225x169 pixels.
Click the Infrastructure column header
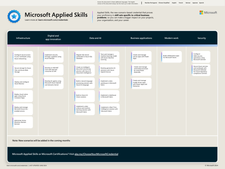click(x=23, y=38)
